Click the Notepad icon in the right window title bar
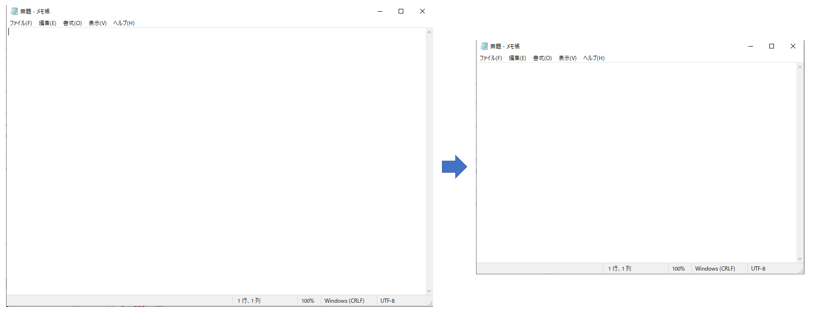This screenshot has height=312, width=815. point(484,46)
